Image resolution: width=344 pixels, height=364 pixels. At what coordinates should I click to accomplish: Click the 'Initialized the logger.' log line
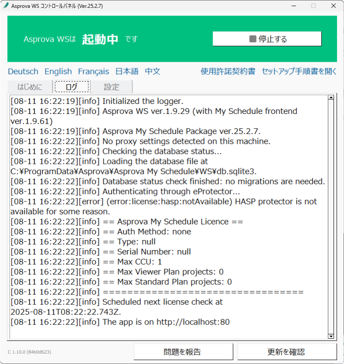point(97,101)
